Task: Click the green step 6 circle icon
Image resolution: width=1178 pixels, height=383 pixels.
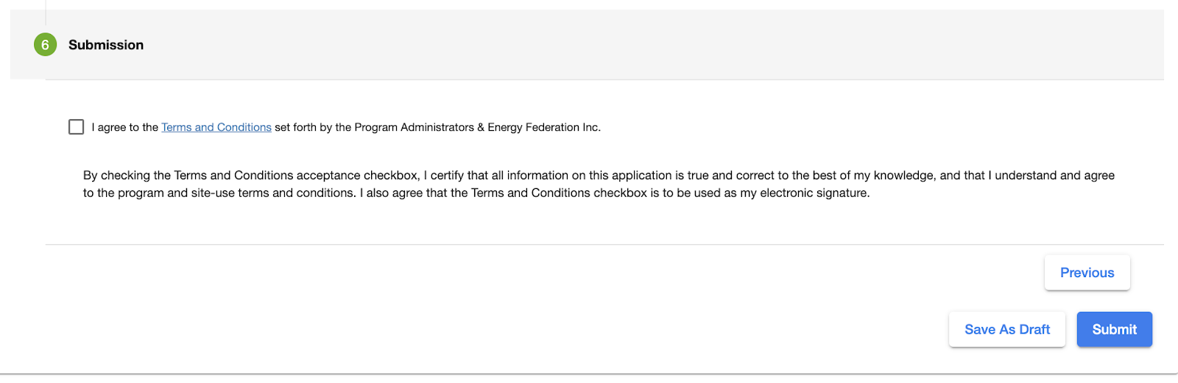Action: click(45, 45)
